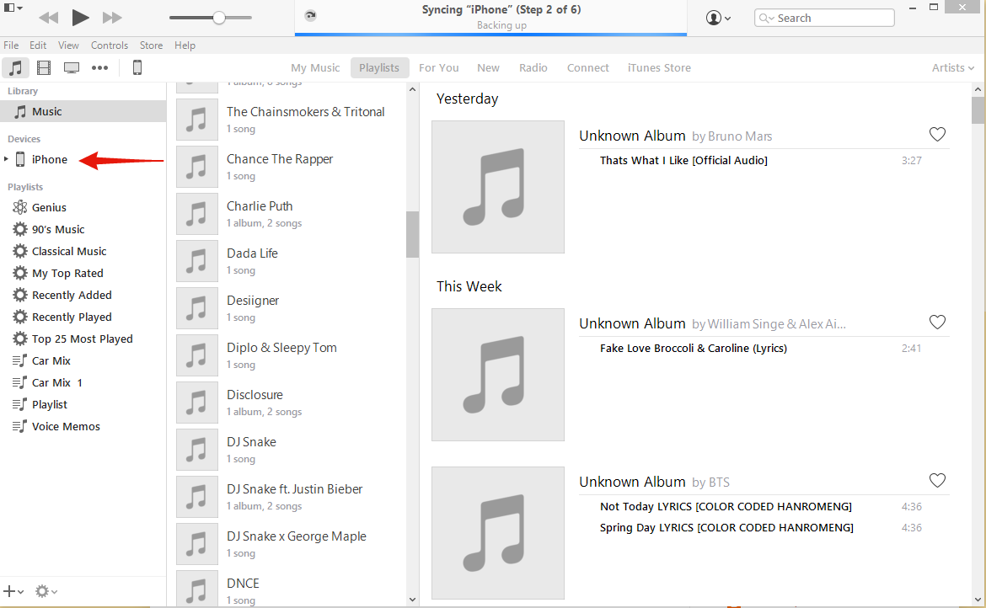The image size is (986, 608).
Task: Switch to Music library icon
Action: point(15,67)
